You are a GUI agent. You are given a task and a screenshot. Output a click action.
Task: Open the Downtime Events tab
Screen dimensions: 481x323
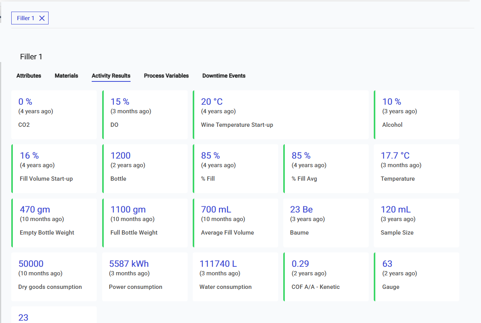(x=224, y=76)
